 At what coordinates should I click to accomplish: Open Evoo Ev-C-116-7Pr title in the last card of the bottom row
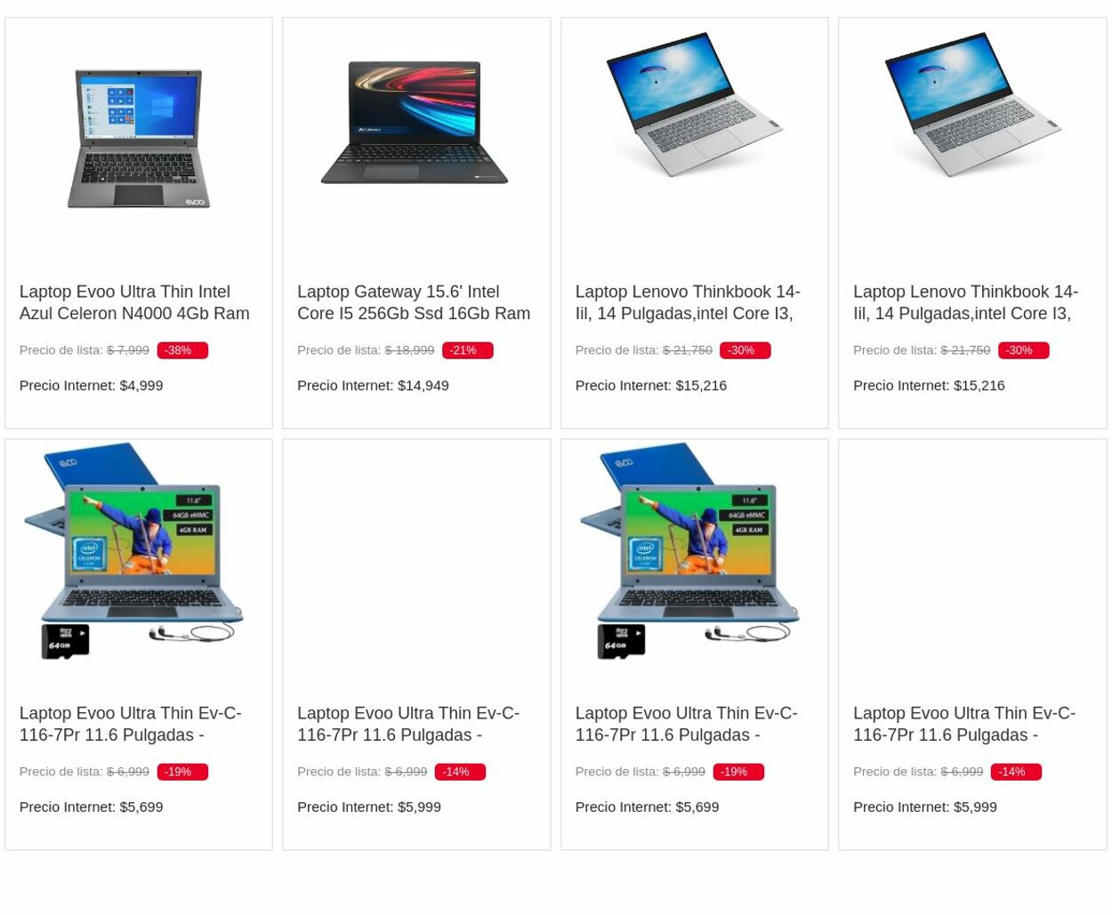[x=964, y=724]
